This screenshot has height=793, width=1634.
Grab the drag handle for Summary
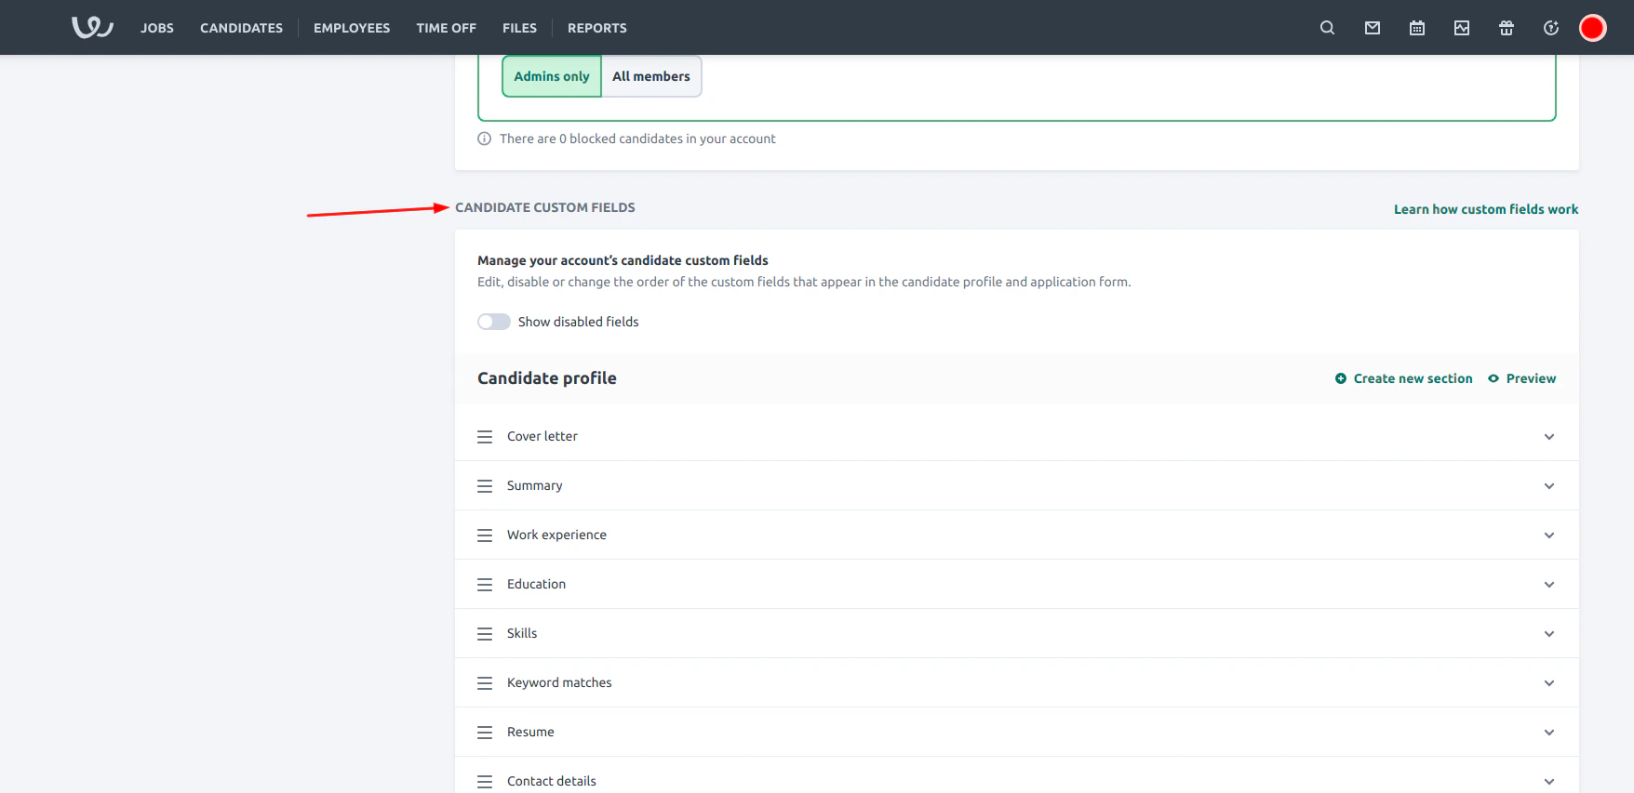coord(485,486)
